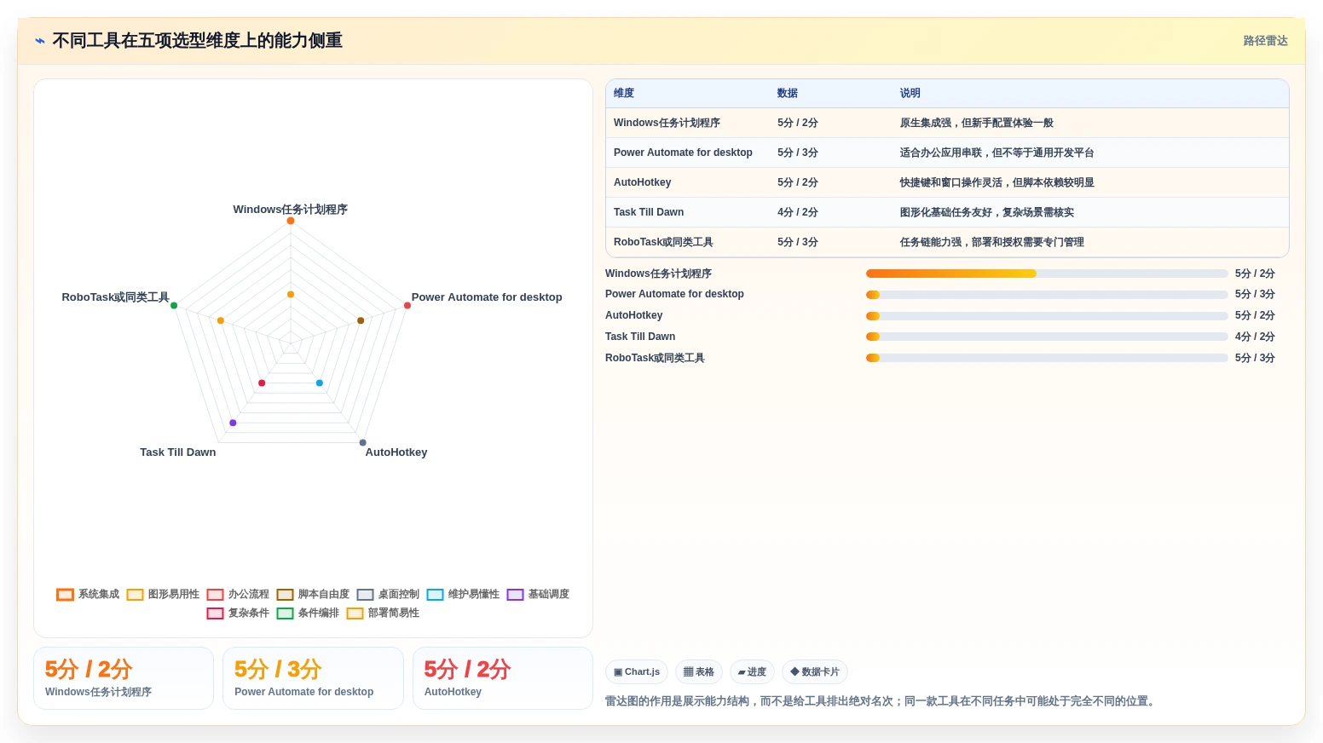
Task: Click the gray radar point at AutoHotkey vertex
Action: click(x=363, y=443)
